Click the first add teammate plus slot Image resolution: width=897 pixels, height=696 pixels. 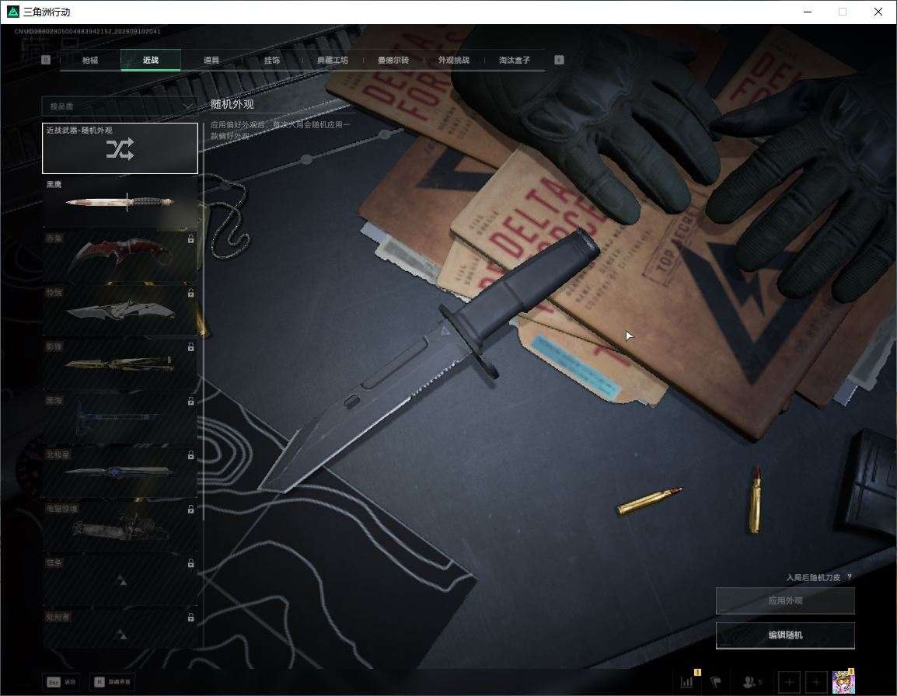(789, 682)
